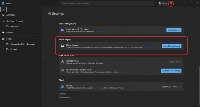Screen dimensions: 200x107
Task: Click the Settings page heading
Action: coord(58,14)
